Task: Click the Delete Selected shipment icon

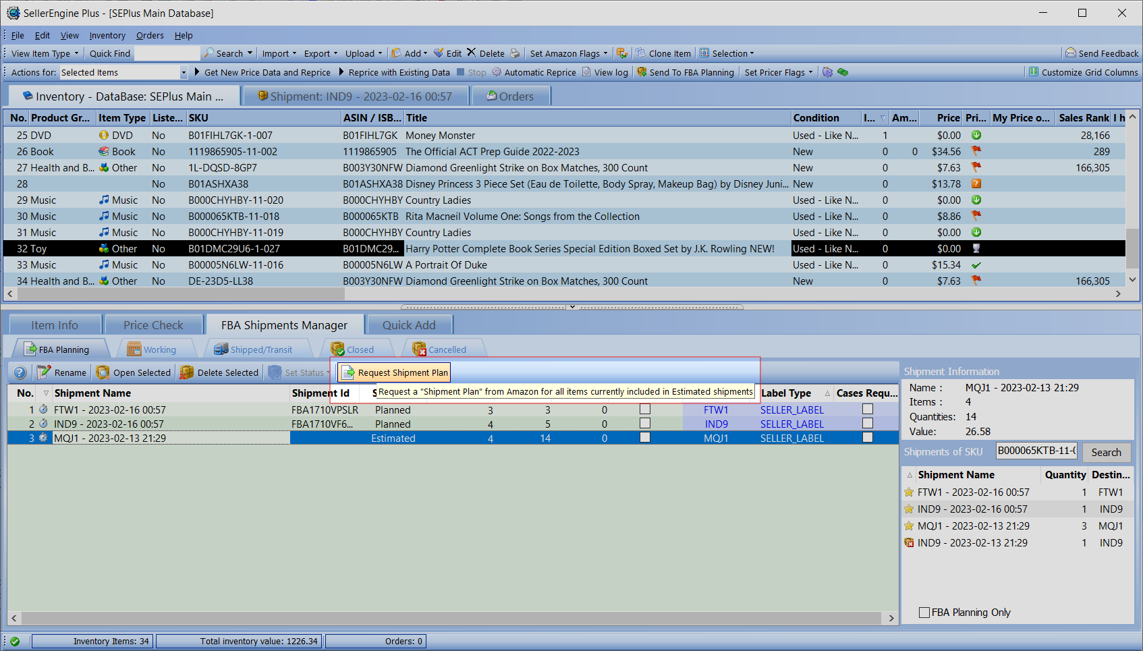Action: [x=187, y=372]
